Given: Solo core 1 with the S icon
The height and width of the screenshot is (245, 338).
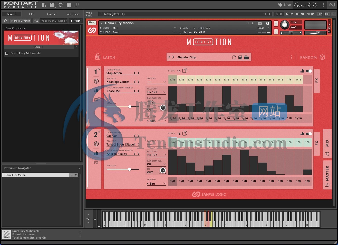Looking at the screenshot, I should tap(96, 81).
